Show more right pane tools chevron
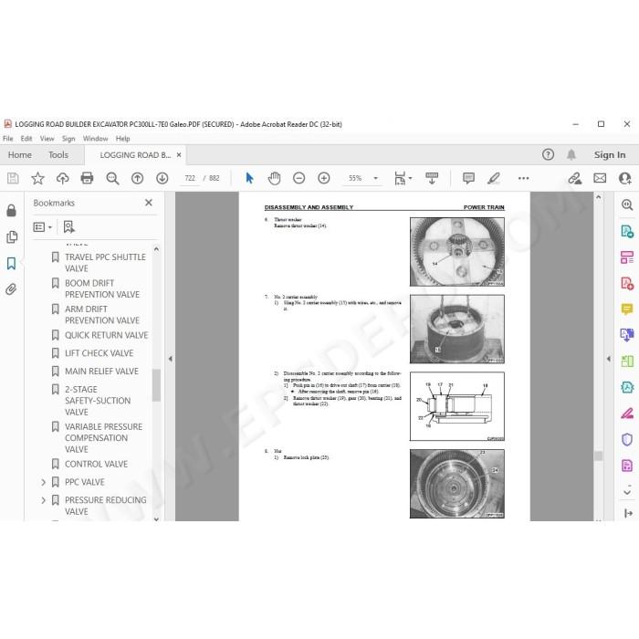The image size is (639, 639). click(x=627, y=492)
